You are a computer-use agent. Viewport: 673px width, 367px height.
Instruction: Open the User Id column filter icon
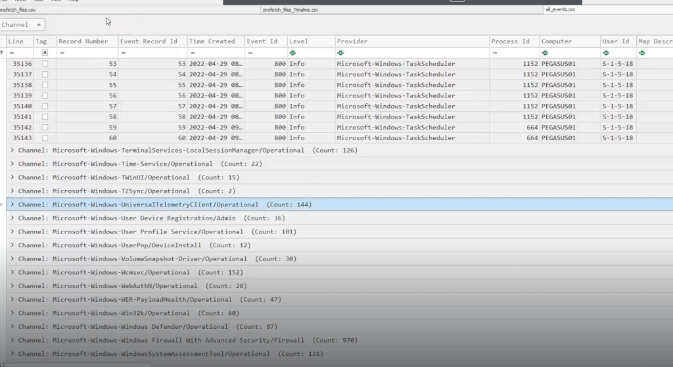[605, 53]
